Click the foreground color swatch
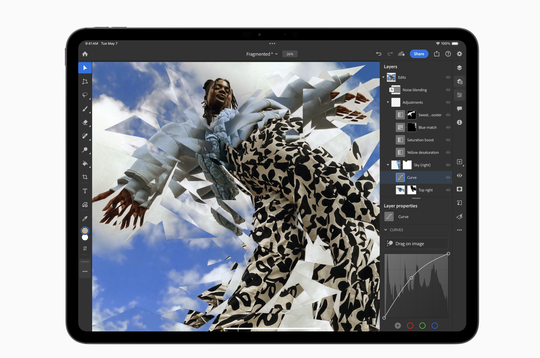The height and width of the screenshot is (358, 540). 85,231
